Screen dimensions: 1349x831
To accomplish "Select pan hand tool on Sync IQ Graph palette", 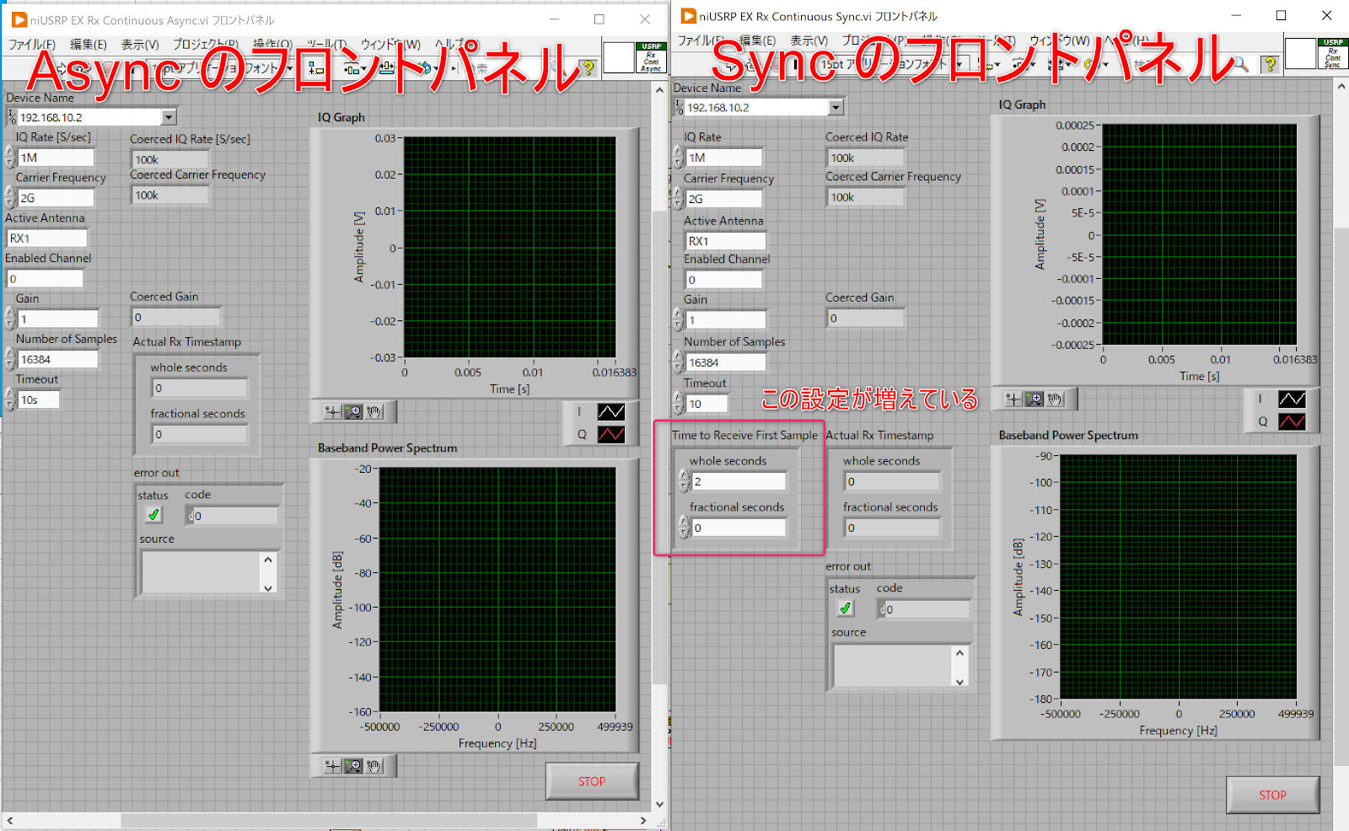I will coord(1056,399).
